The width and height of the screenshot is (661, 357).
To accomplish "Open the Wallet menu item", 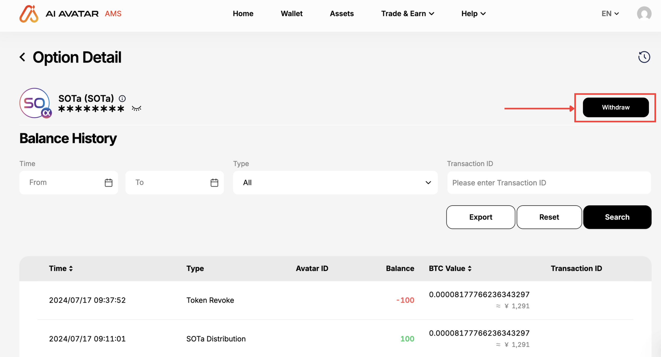I will pos(292,14).
